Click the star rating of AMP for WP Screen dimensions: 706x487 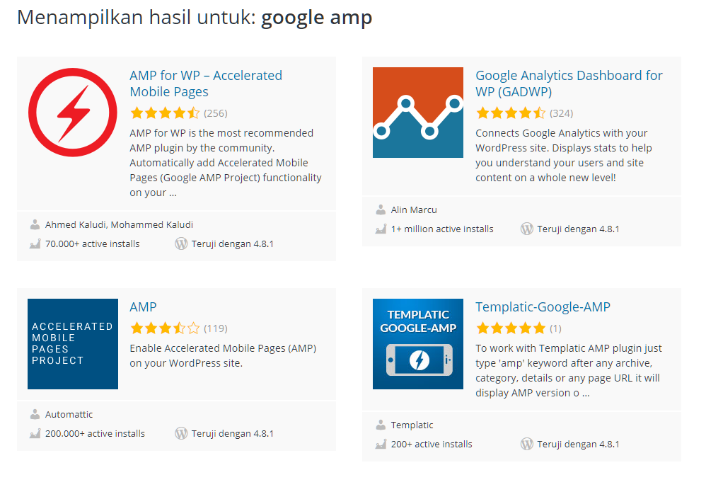[165, 113]
